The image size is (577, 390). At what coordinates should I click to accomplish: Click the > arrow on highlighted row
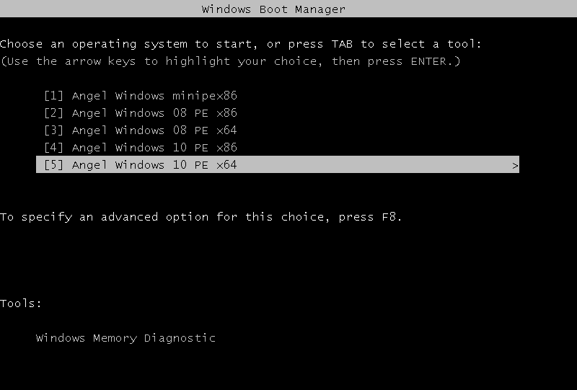[x=515, y=166]
